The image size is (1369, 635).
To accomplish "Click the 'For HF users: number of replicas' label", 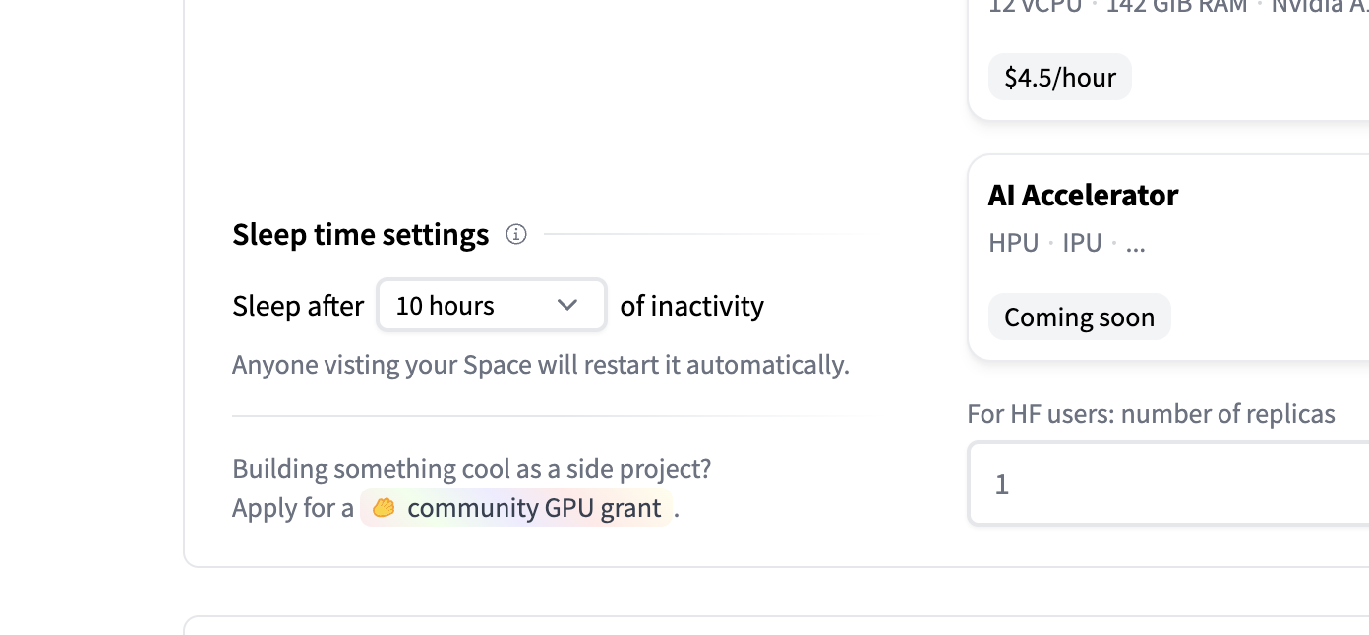I will click(x=1151, y=414).
